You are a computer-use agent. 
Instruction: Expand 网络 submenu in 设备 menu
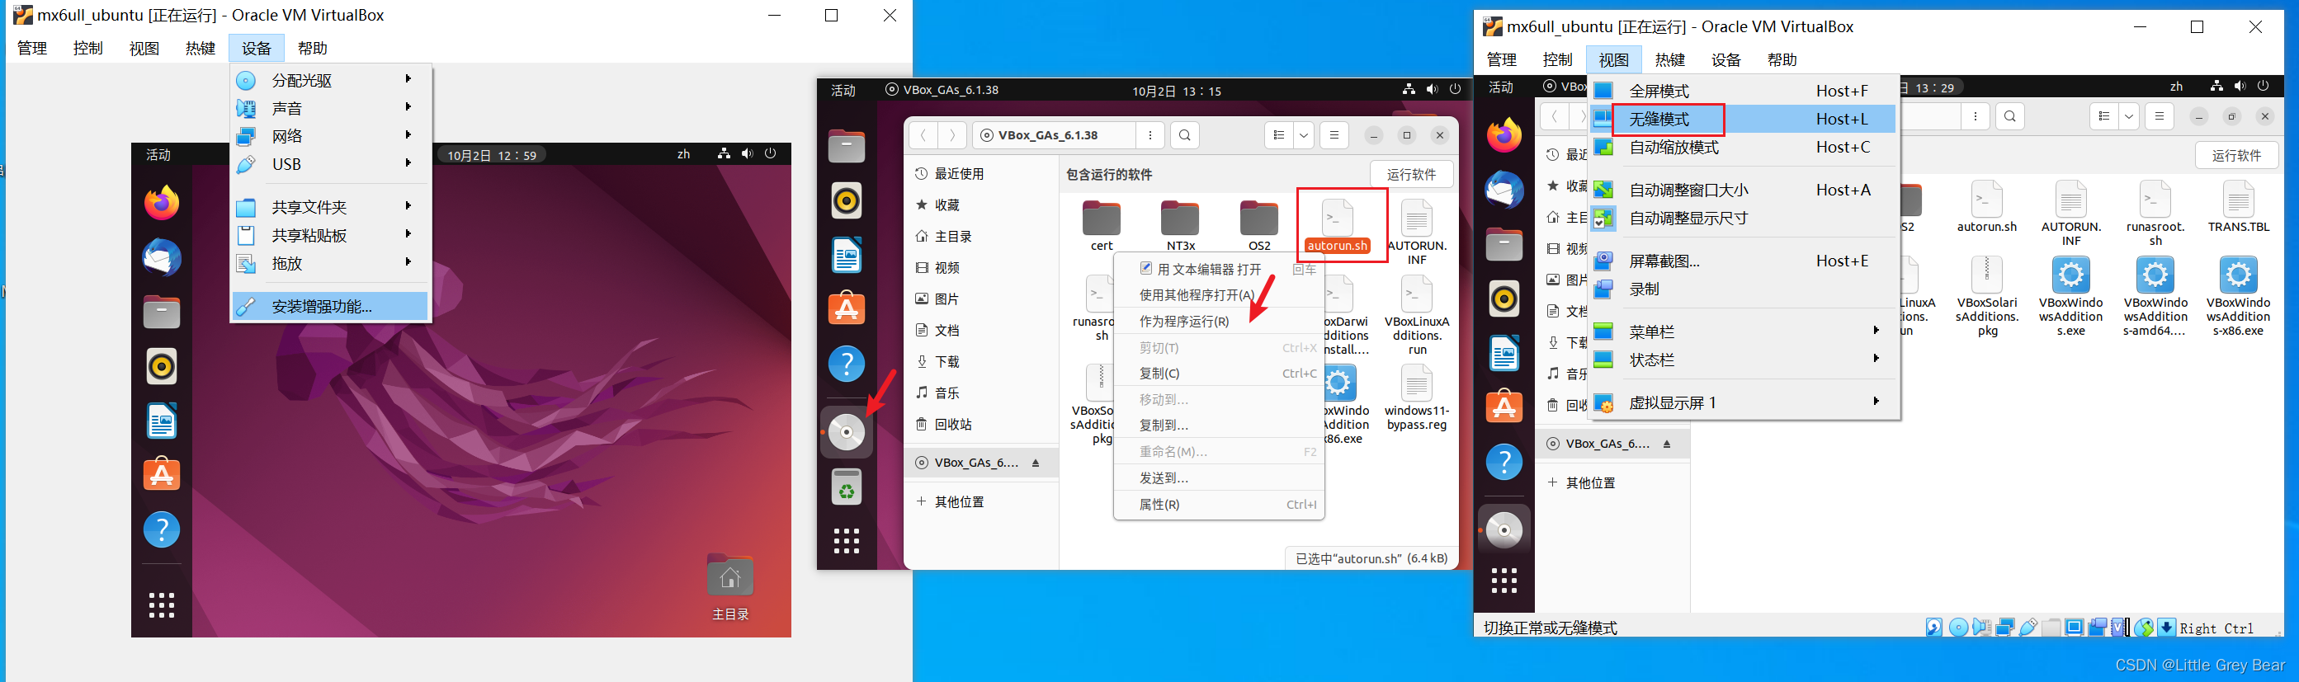330,135
